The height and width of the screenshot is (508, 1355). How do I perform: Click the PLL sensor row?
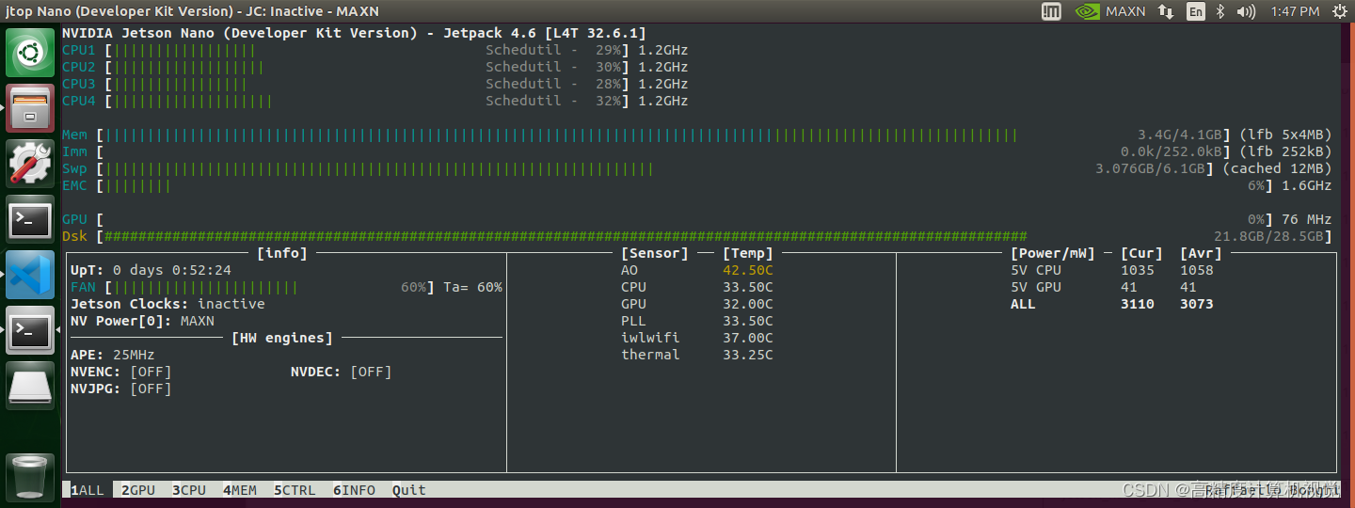[x=697, y=321]
